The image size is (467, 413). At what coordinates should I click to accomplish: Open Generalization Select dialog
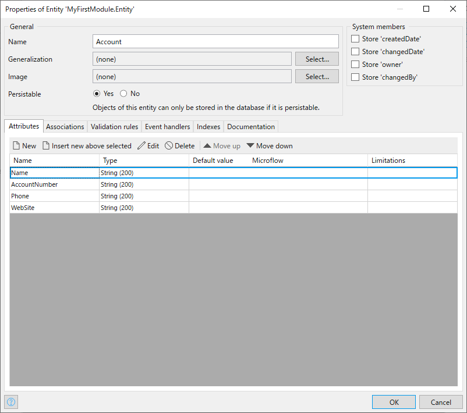[317, 59]
